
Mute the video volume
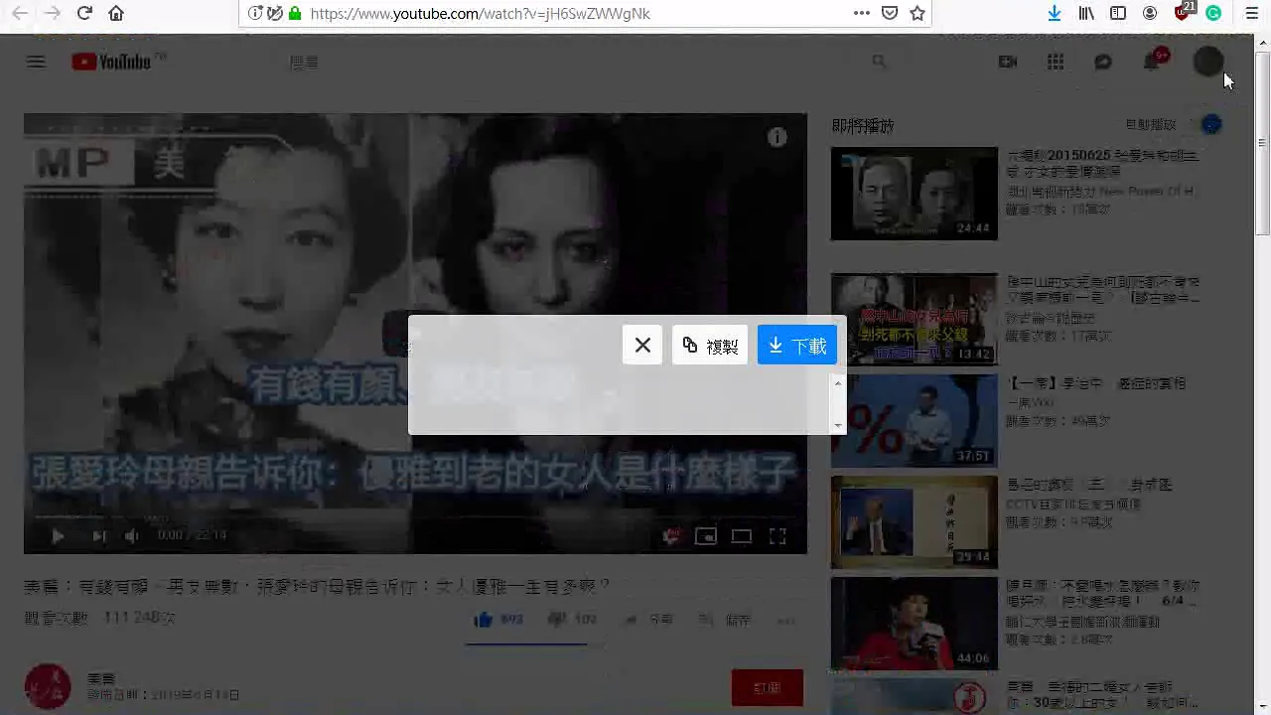[132, 536]
